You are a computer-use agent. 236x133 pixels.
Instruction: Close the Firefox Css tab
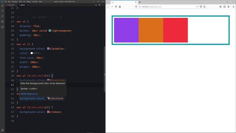136,2
